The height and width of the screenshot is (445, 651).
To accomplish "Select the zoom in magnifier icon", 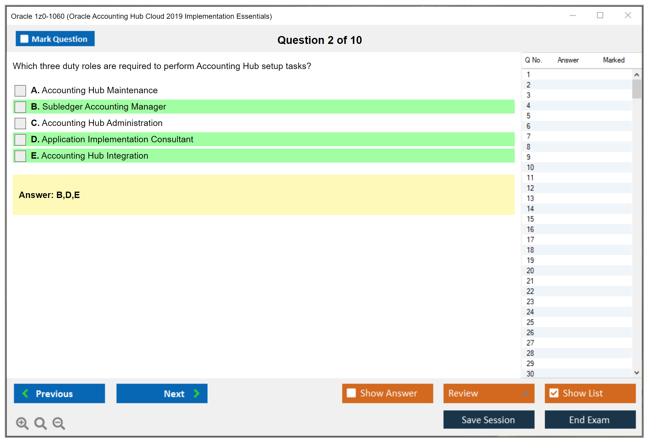I will (22, 423).
